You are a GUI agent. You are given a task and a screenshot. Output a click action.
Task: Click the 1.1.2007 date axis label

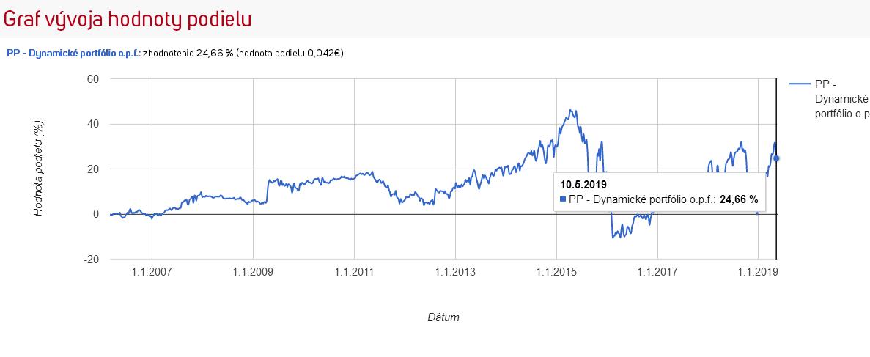pos(152,272)
